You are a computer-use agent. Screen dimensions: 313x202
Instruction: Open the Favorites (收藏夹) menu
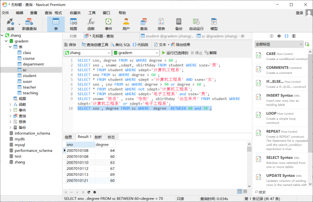(75, 13)
